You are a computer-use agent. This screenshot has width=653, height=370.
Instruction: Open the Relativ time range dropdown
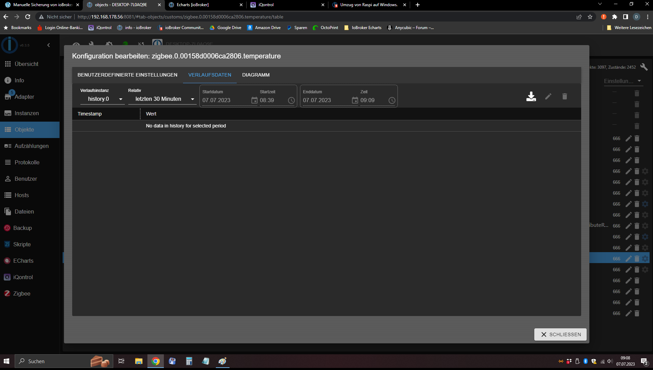click(162, 99)
